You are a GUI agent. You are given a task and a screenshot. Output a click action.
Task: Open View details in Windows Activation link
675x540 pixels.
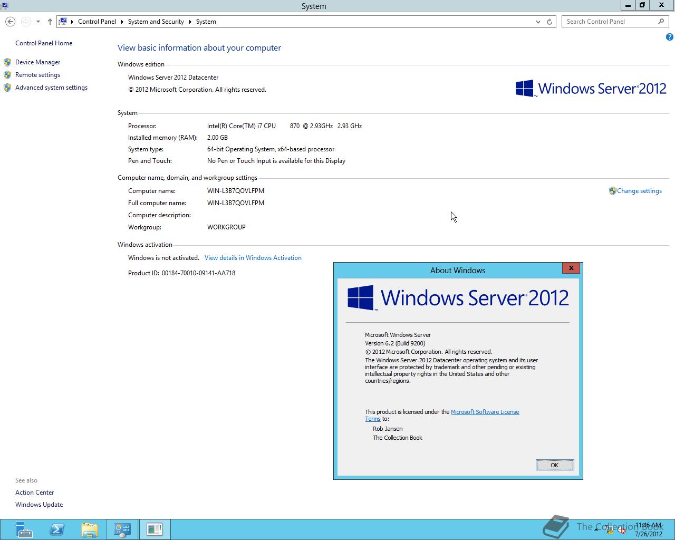pos(253,258)
